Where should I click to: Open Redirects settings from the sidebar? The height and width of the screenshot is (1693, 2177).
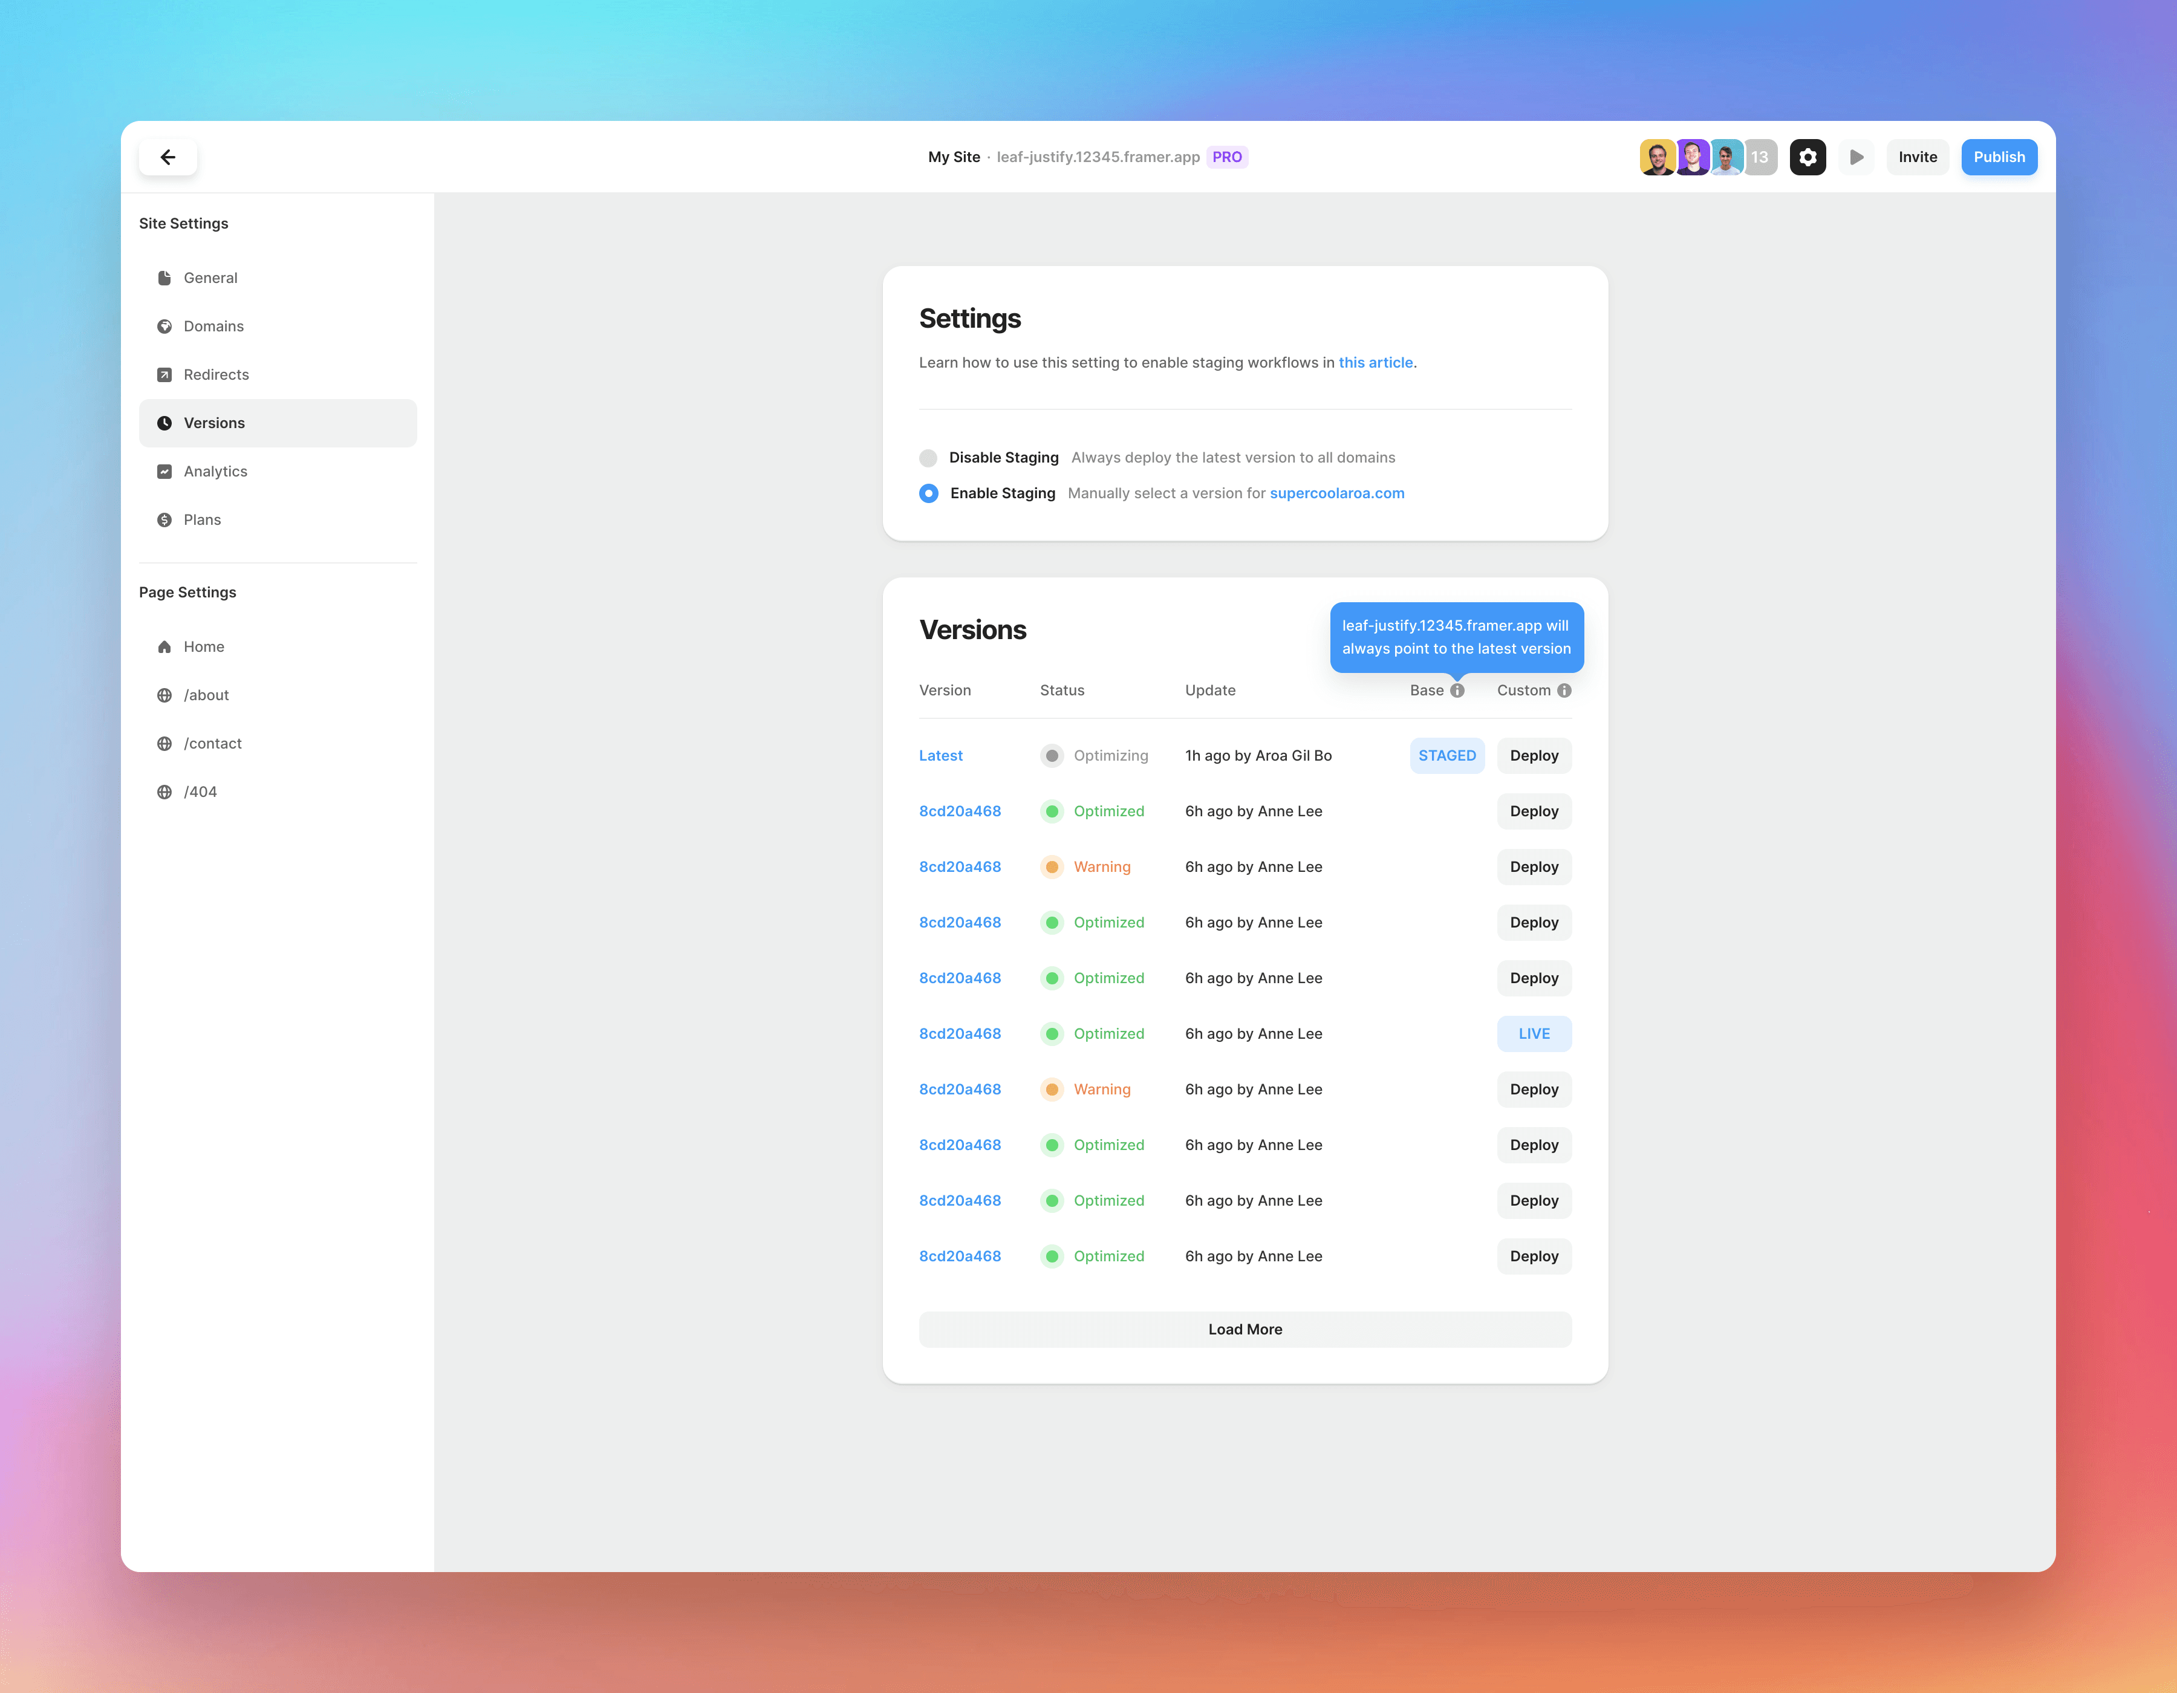[215, 375]
